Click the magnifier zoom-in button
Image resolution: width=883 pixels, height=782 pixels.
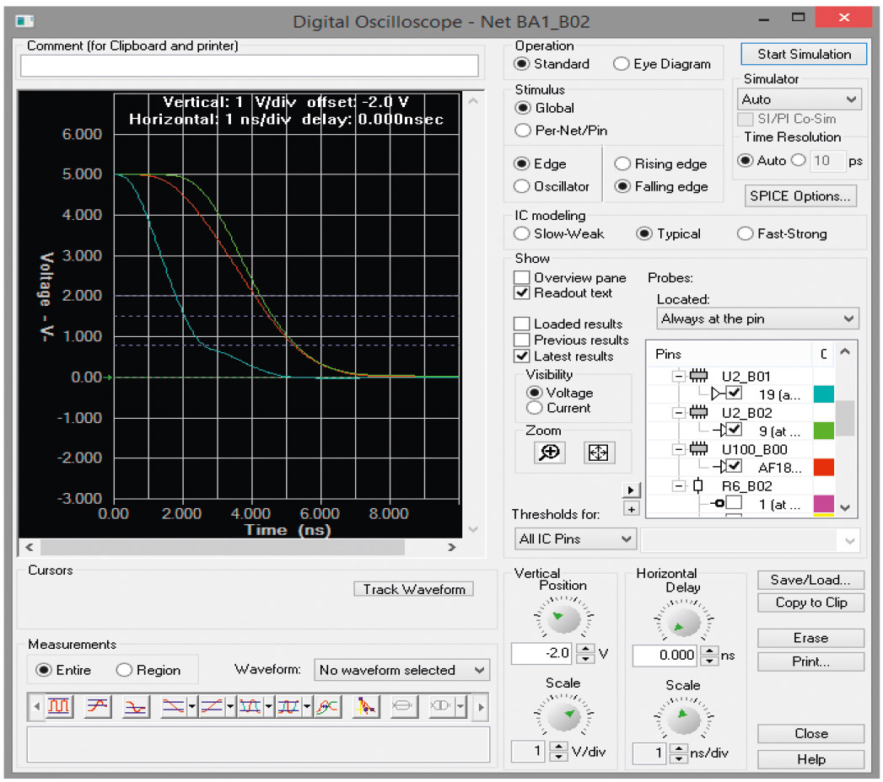pos(550,453)
